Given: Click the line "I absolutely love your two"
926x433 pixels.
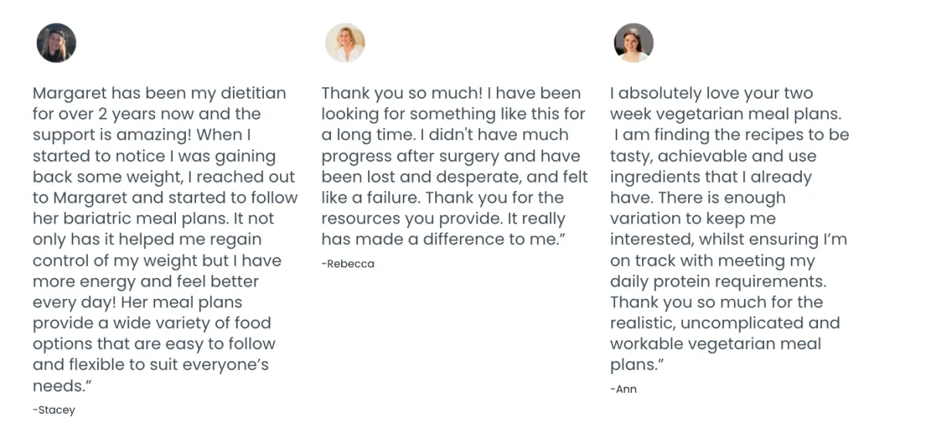Looking at the screenshot, I should tap(711, 93).
